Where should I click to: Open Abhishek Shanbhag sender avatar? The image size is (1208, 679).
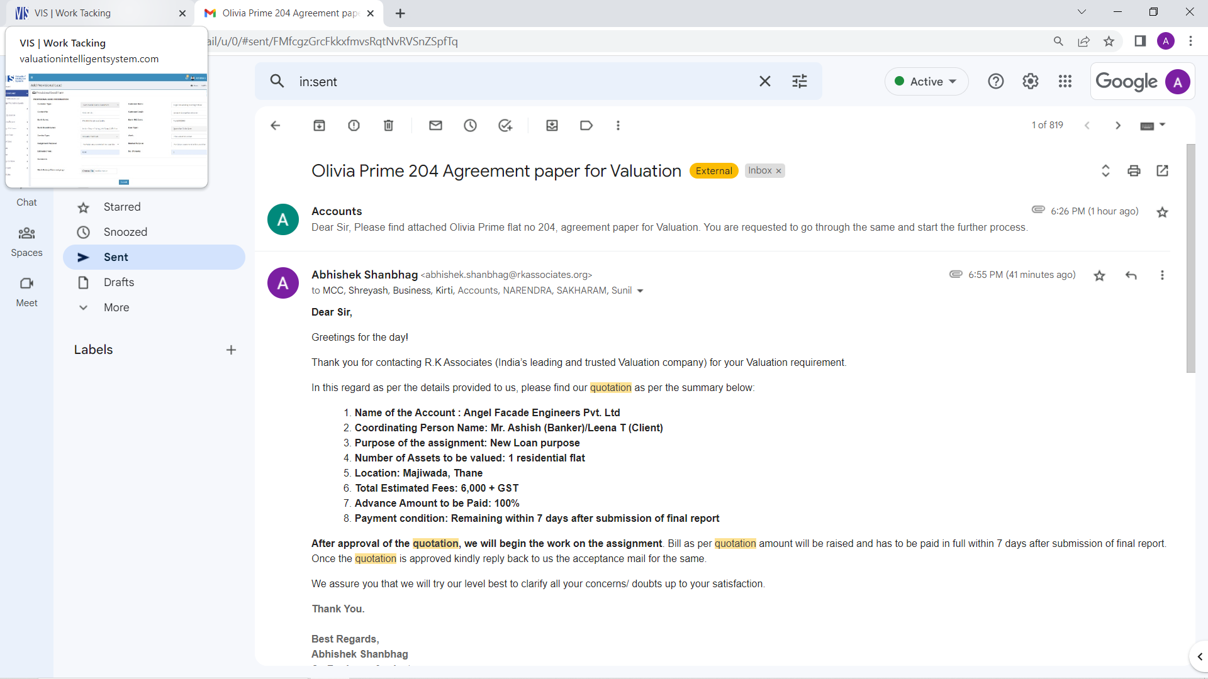pos(283,283)
